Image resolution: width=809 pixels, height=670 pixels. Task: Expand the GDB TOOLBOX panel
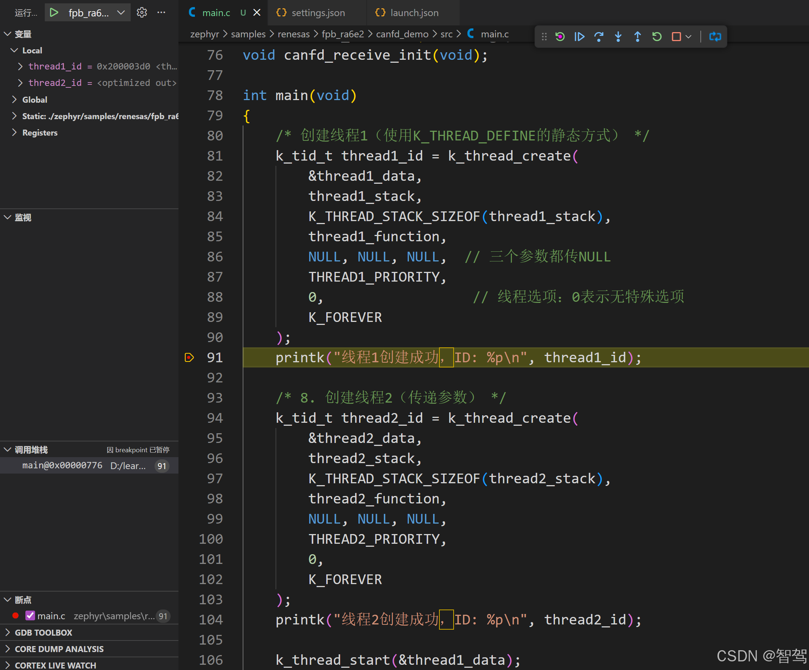(x=43, y=632)
